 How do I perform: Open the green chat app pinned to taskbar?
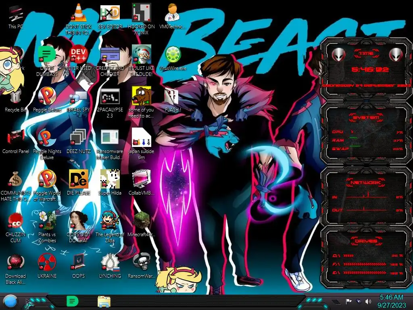click(x=73, y=301)
